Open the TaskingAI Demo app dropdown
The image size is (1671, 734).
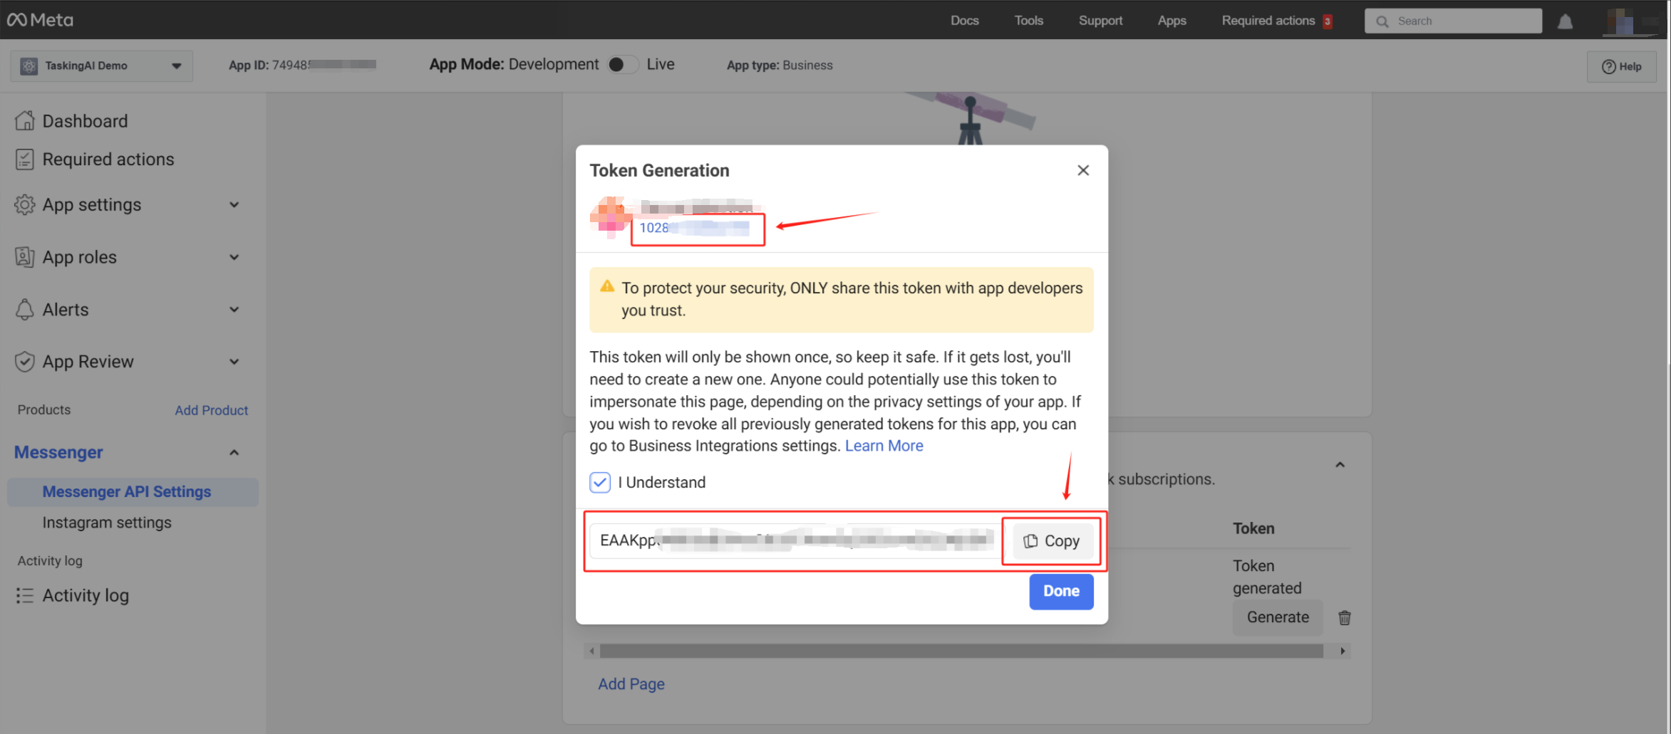tap(101, 66)
